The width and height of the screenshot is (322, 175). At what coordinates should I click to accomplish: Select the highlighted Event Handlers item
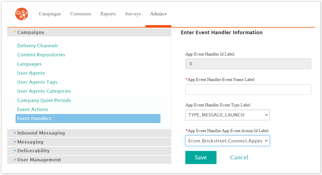click(x=88, y=118)
